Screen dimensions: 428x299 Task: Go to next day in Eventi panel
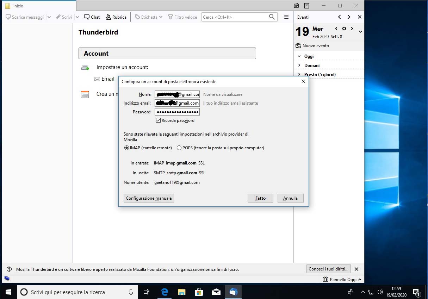click(x=349, y=17)
